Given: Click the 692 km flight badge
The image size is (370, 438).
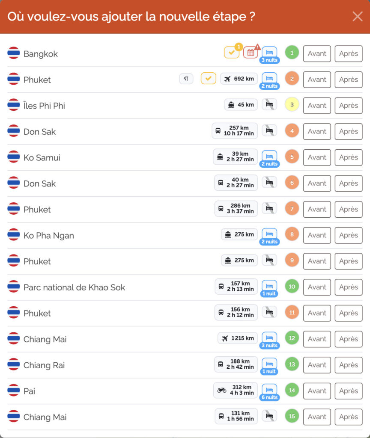Looking at the screenshot, I should click(239, 79).
